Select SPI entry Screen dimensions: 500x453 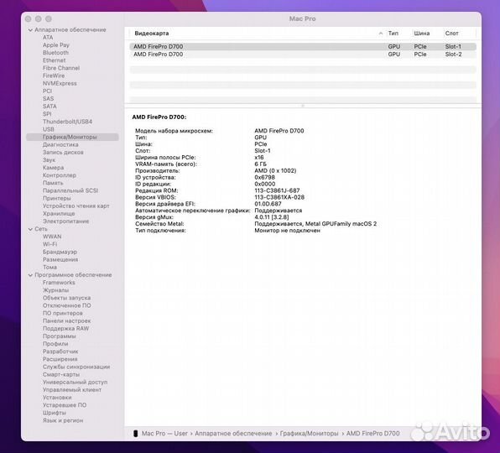[x=47, y=114]
